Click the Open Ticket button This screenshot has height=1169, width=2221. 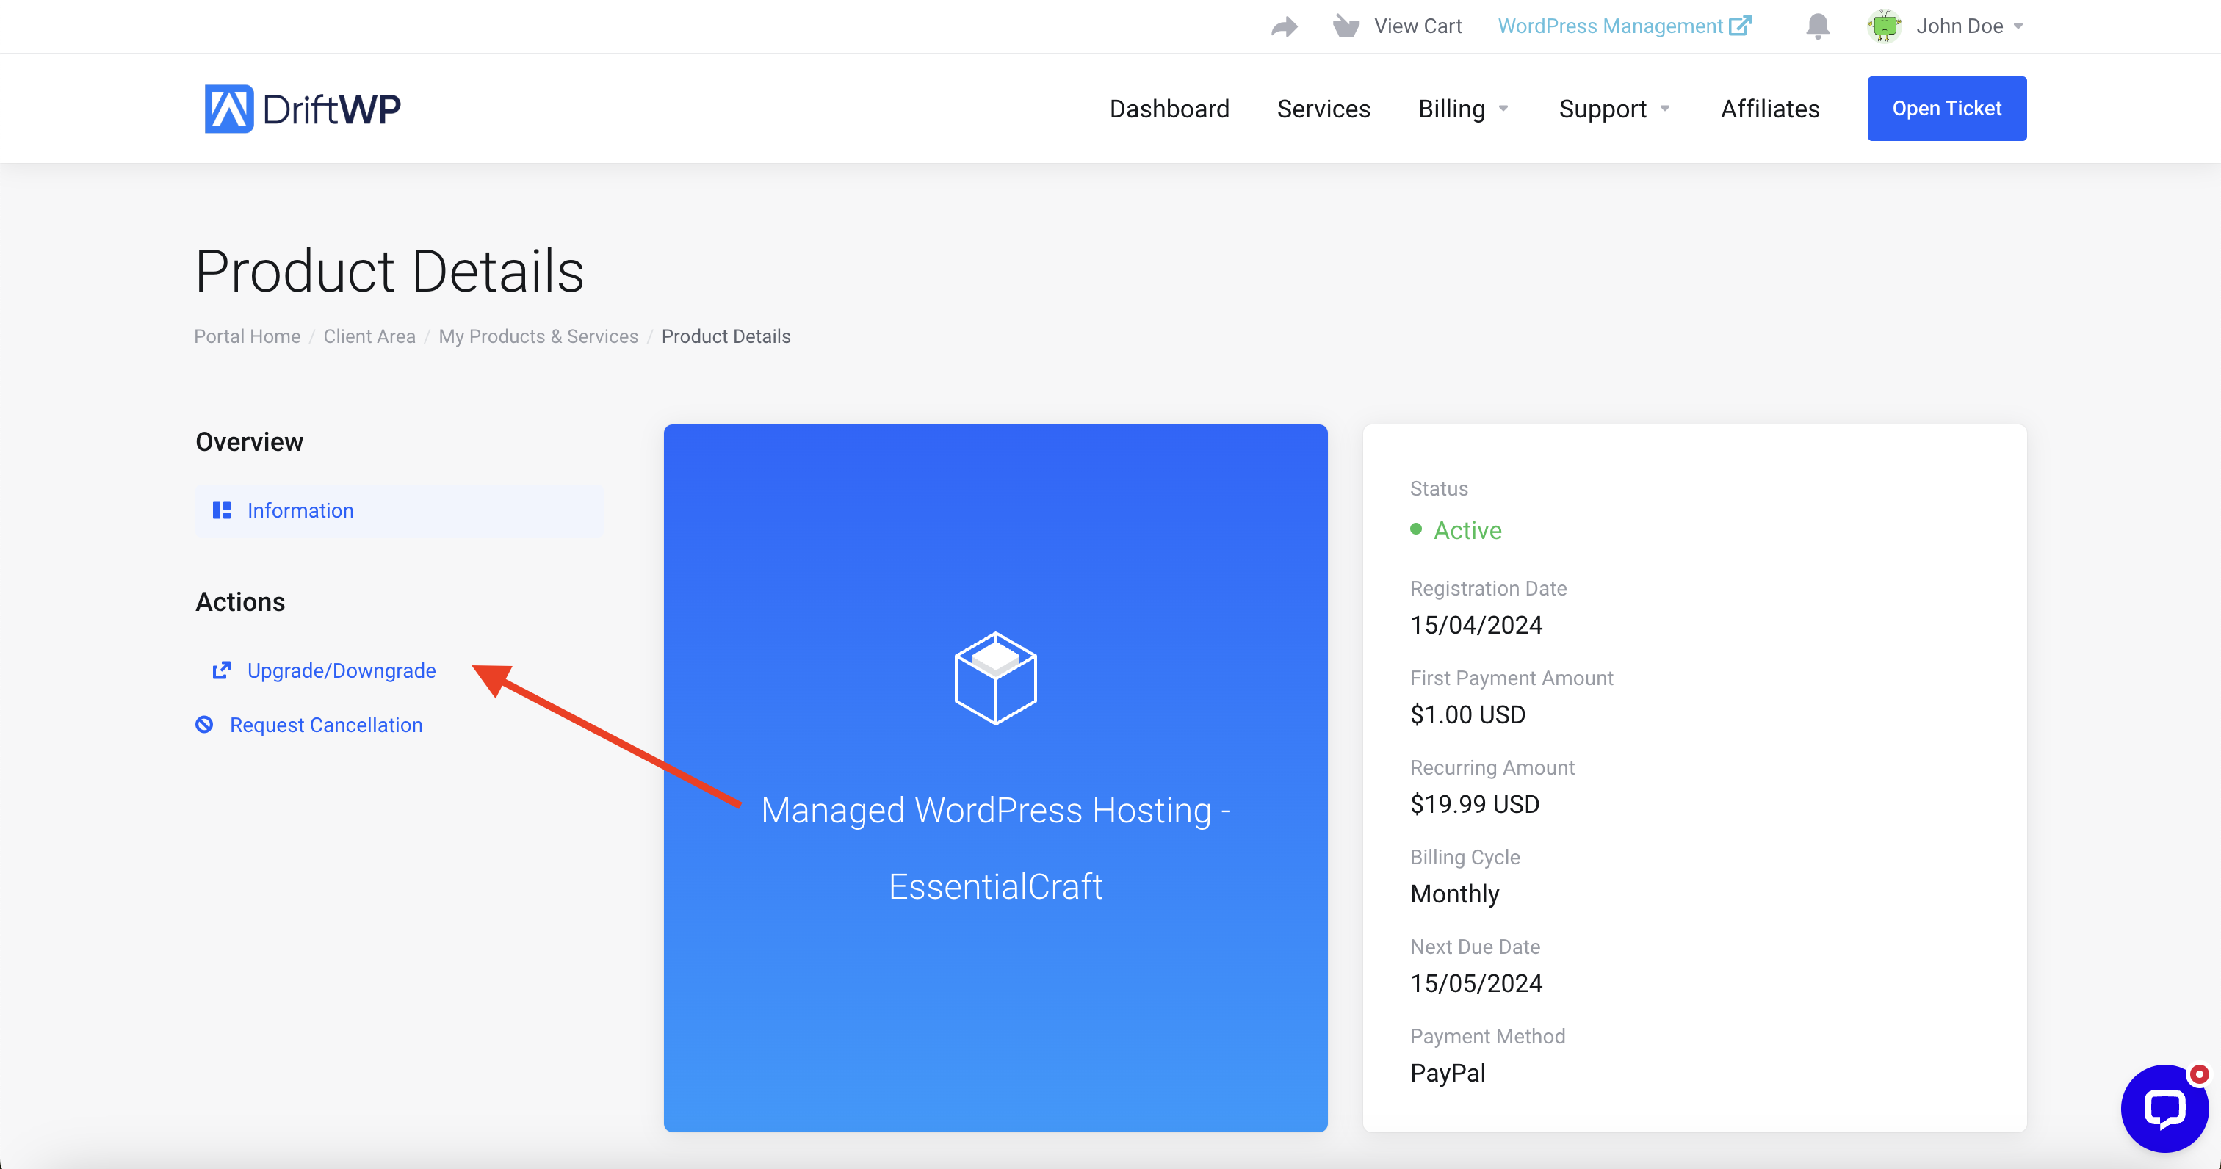1947,109
